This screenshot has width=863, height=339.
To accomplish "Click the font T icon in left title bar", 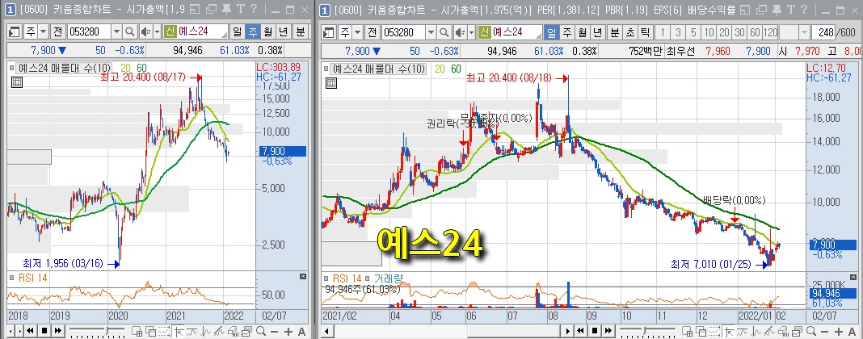I will tap(240, 9).
